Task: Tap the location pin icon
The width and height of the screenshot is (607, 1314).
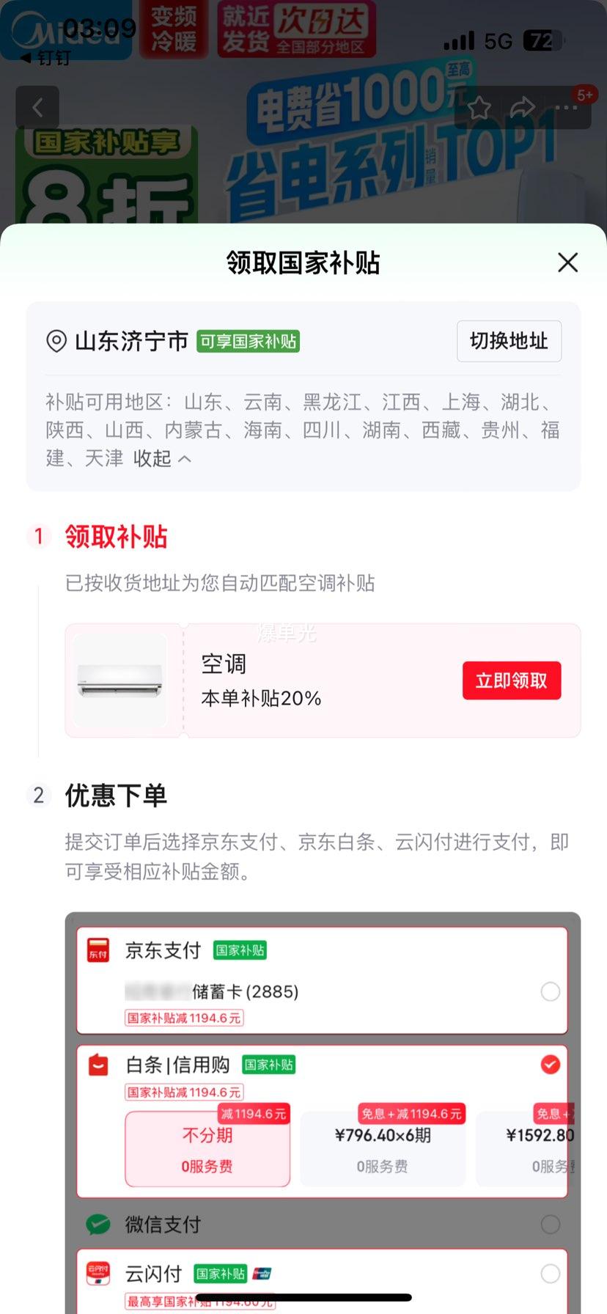Action: click(56, 341)
